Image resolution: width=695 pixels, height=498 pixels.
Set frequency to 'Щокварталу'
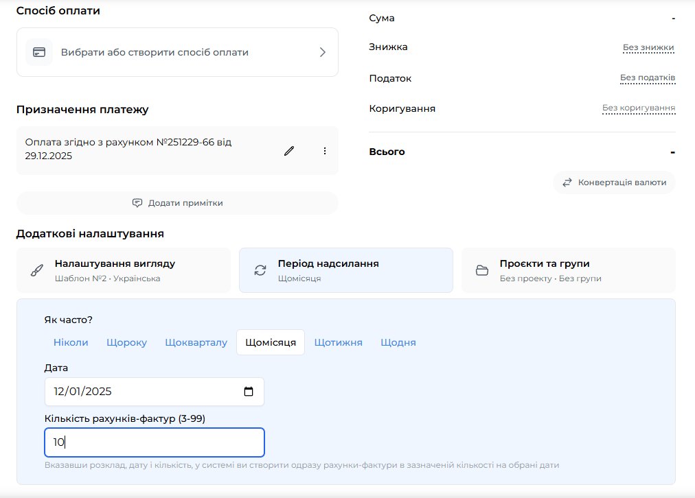coord(196,342)
